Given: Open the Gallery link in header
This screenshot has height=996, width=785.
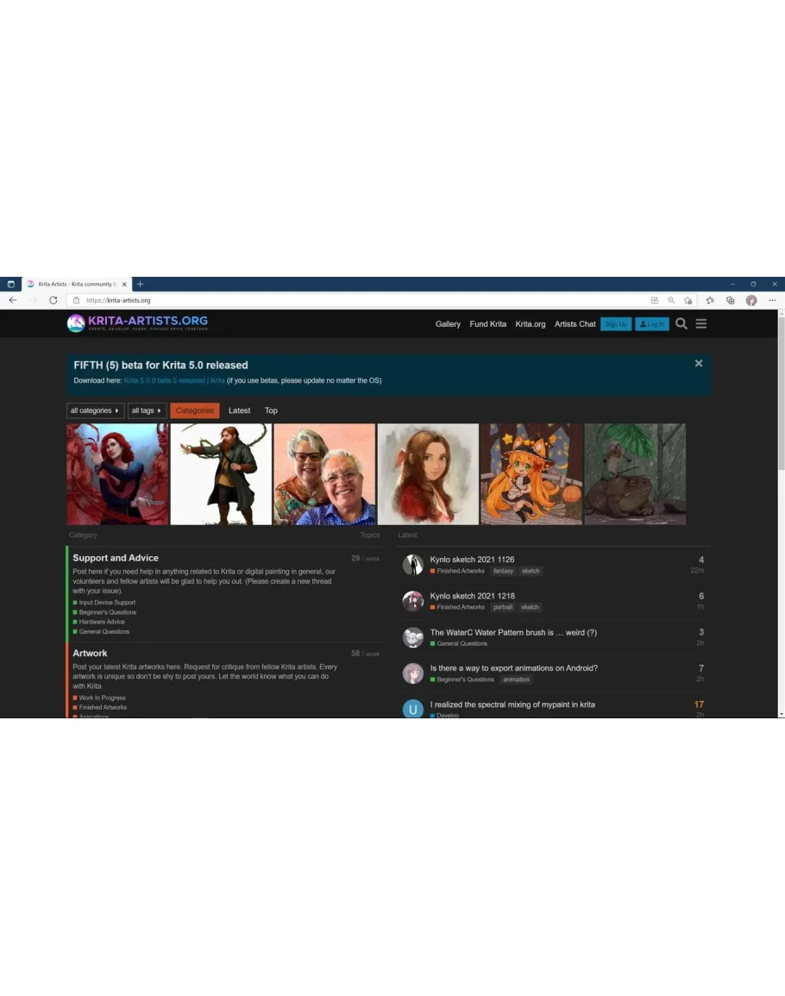Looking at the screenshot, I should [448, 324].
